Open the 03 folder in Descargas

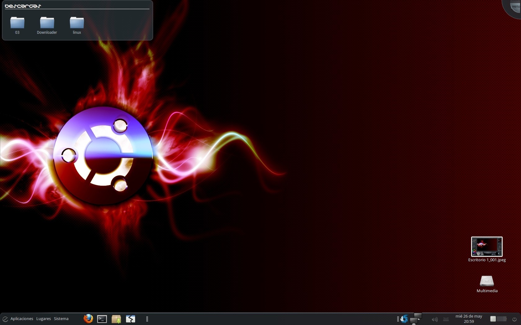point(17,25)
